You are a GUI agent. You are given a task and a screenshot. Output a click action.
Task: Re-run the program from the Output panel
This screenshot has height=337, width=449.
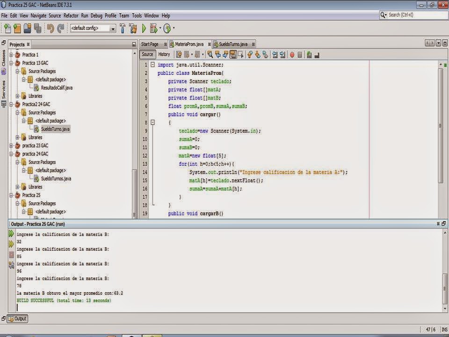click(11, 234)
